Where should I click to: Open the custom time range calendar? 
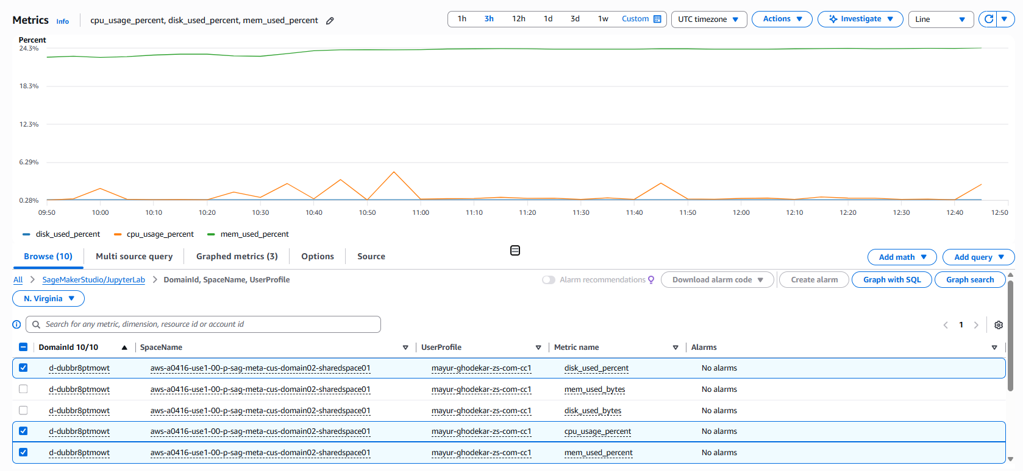[641, 19]
